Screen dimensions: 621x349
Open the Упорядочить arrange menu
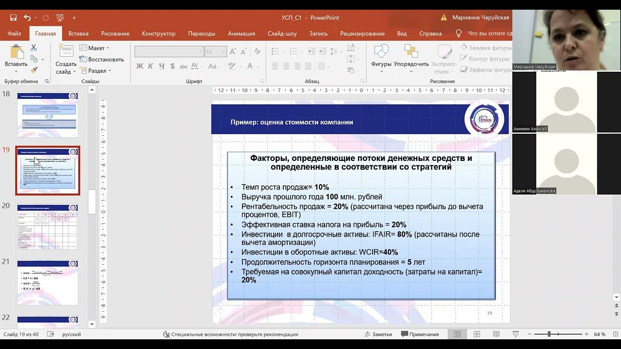pyautogui.click(x=411, y=58)
